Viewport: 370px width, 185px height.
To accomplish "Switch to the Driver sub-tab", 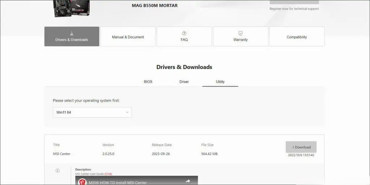I will pyautogui.click(x=184, y=82).
